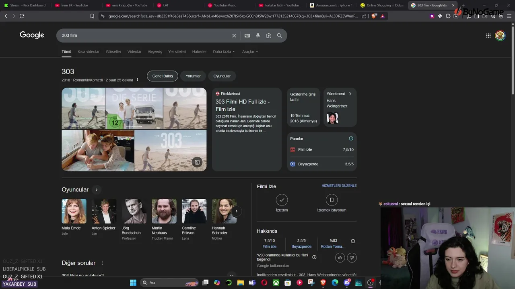Switch to the Alışveriş tab

155,52
